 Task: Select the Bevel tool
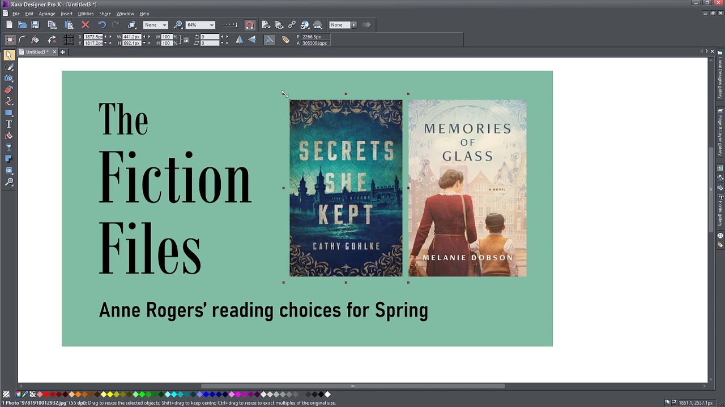pyautogui.click(x=9, y=171)
